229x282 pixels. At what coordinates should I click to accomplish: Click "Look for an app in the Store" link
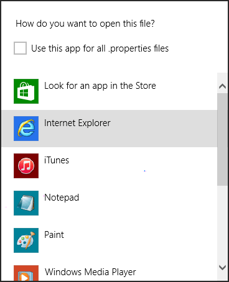pos(100,86)
